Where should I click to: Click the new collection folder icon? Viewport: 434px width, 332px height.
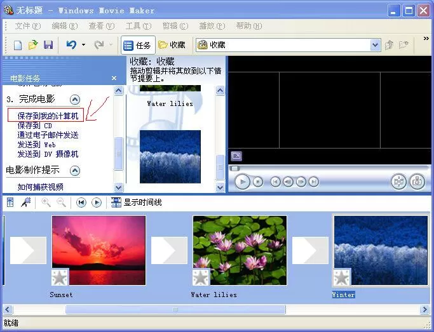pos(404,45)
